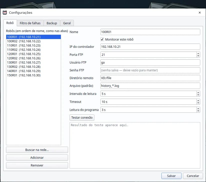206x182 pixels.
Task: Increase the Timeout value
Action: [198, 100]
